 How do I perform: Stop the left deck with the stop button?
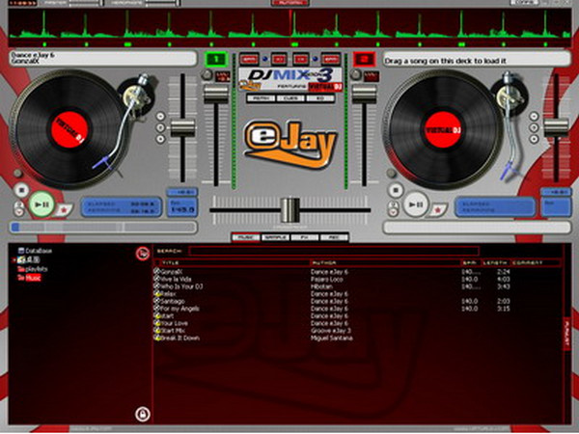(21, 190)
